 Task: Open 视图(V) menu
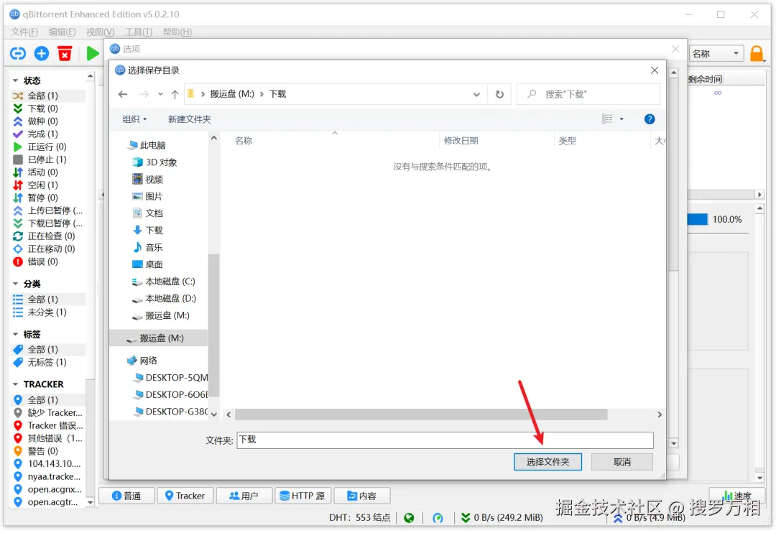[x=100, y=32]
